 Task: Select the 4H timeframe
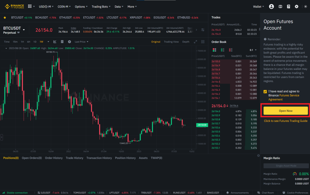(x=28, y=42)
